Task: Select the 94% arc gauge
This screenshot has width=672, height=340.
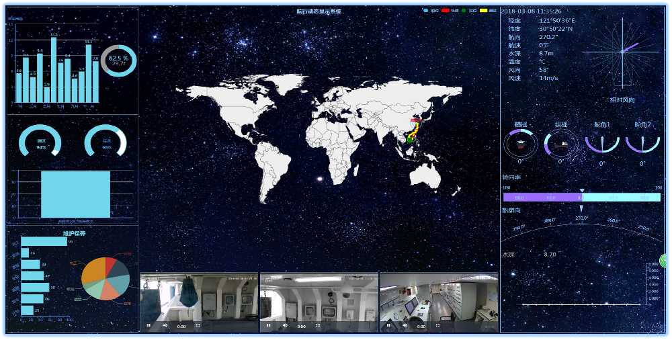Action: 41,140
